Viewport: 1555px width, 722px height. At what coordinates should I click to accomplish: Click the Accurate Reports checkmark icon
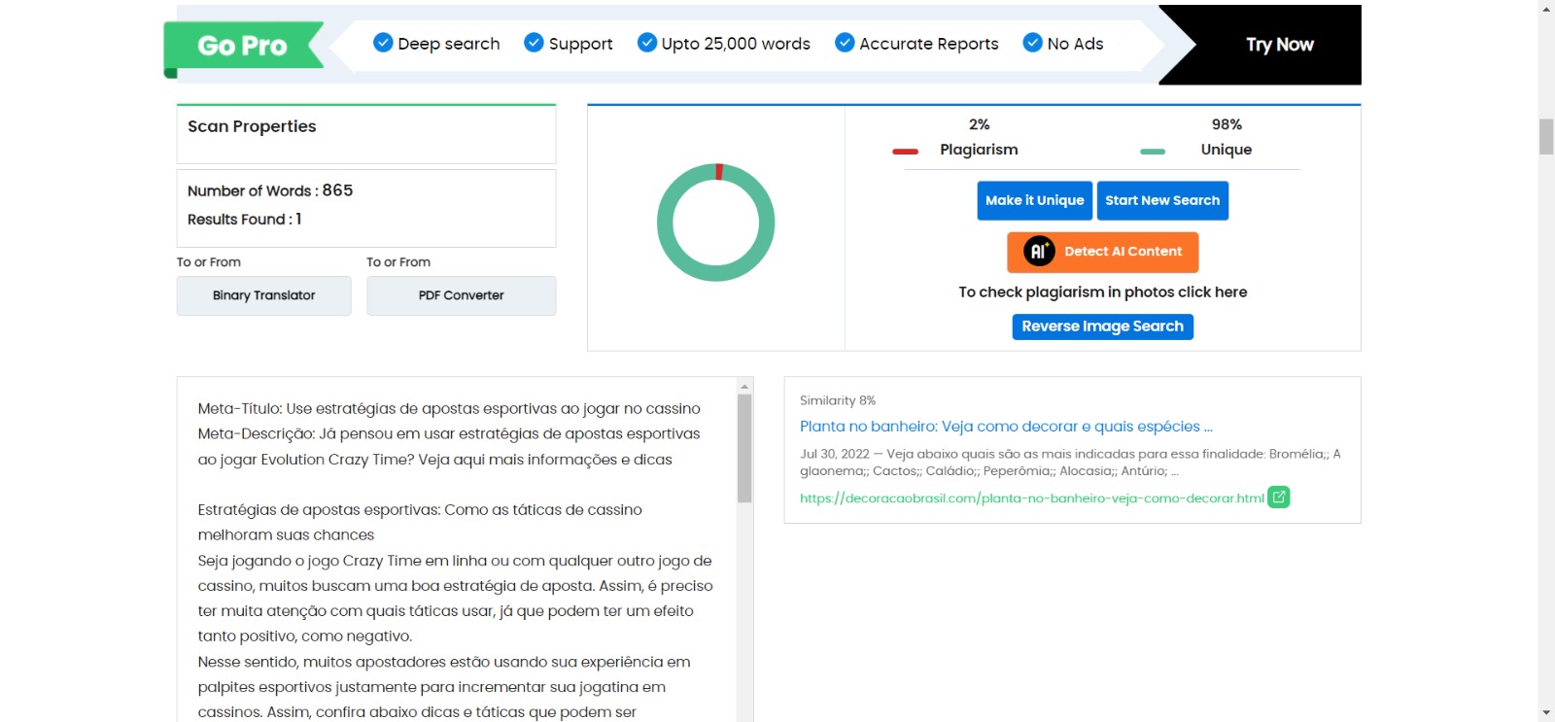pos(845,43)
